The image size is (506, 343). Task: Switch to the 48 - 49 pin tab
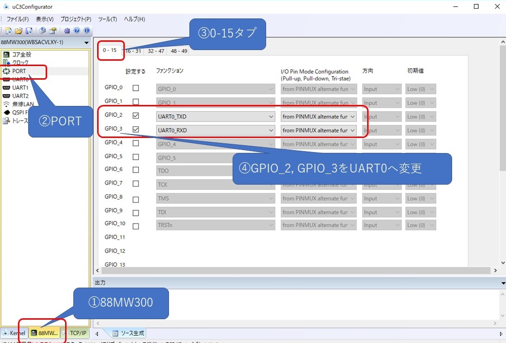[179, 51]
